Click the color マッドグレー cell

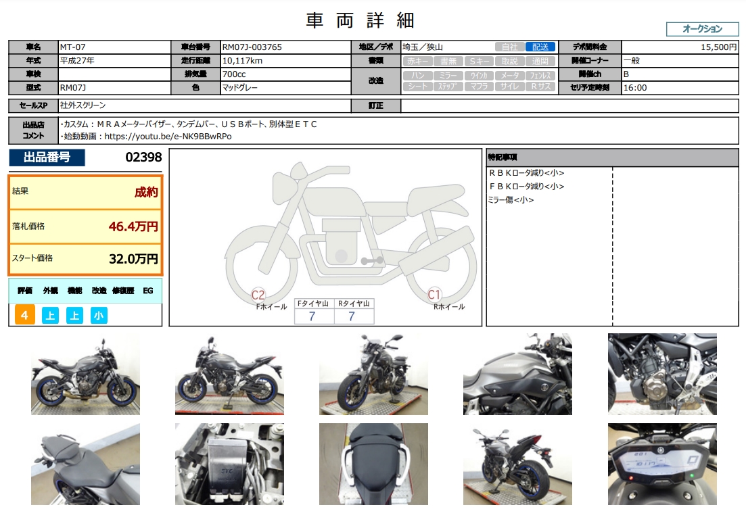click(285, 87)
